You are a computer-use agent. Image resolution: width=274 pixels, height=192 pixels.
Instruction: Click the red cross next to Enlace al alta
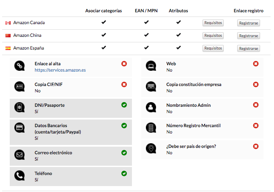coord(124,64)
